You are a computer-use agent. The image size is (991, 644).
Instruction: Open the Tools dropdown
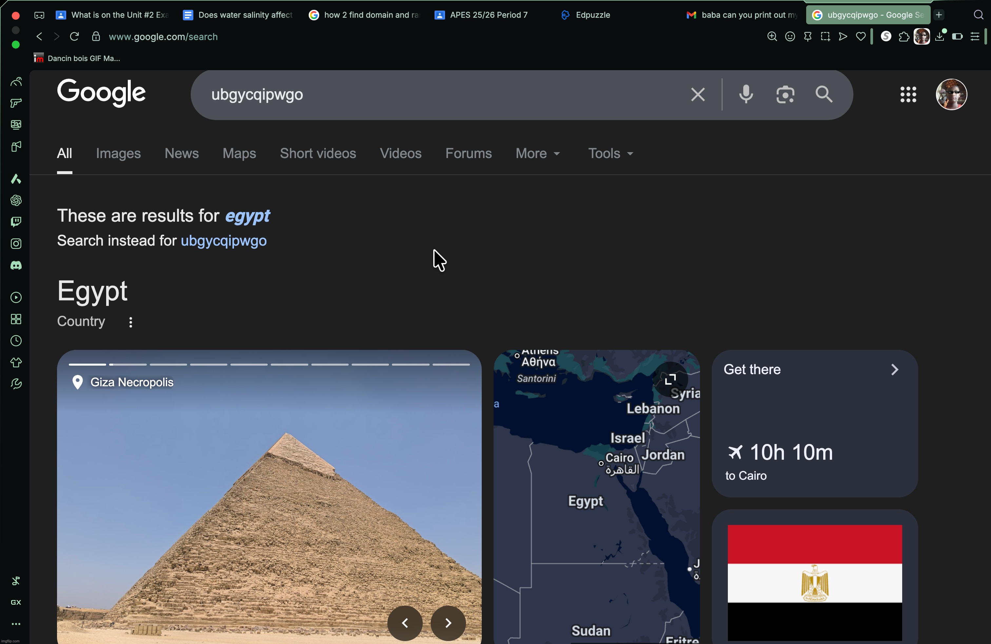(611, 154)
